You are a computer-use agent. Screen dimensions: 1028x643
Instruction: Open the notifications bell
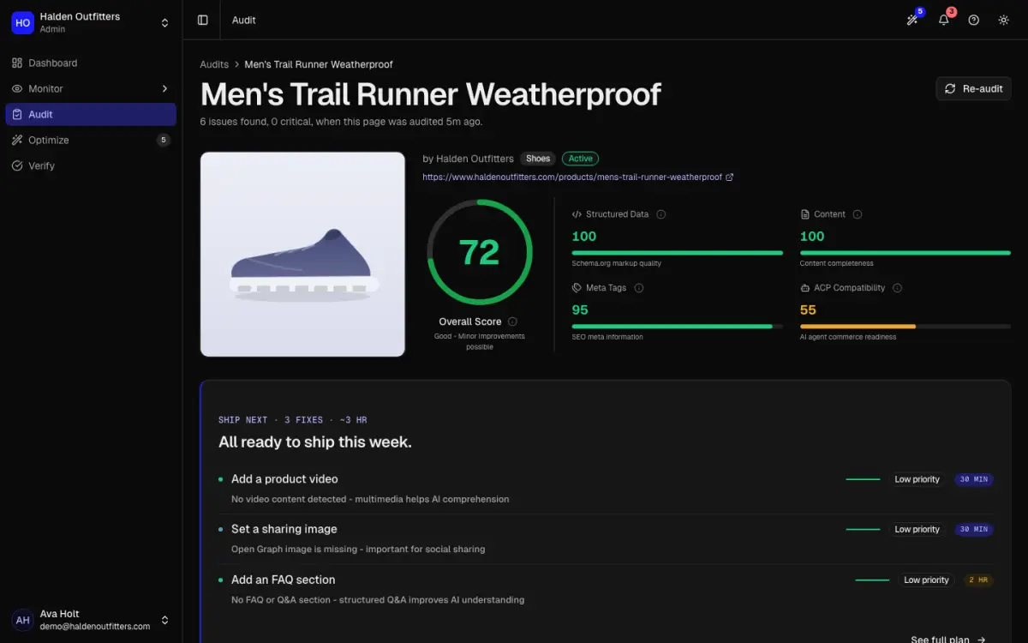pyautogui.click(x=944, y=20)
